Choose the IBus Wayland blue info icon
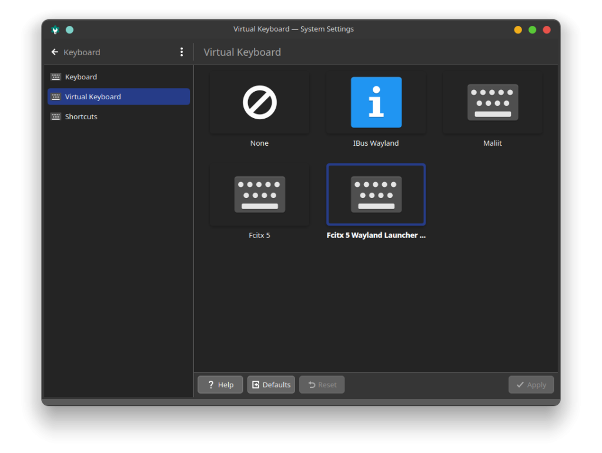The image size is (602, 453). click(376, 103)
